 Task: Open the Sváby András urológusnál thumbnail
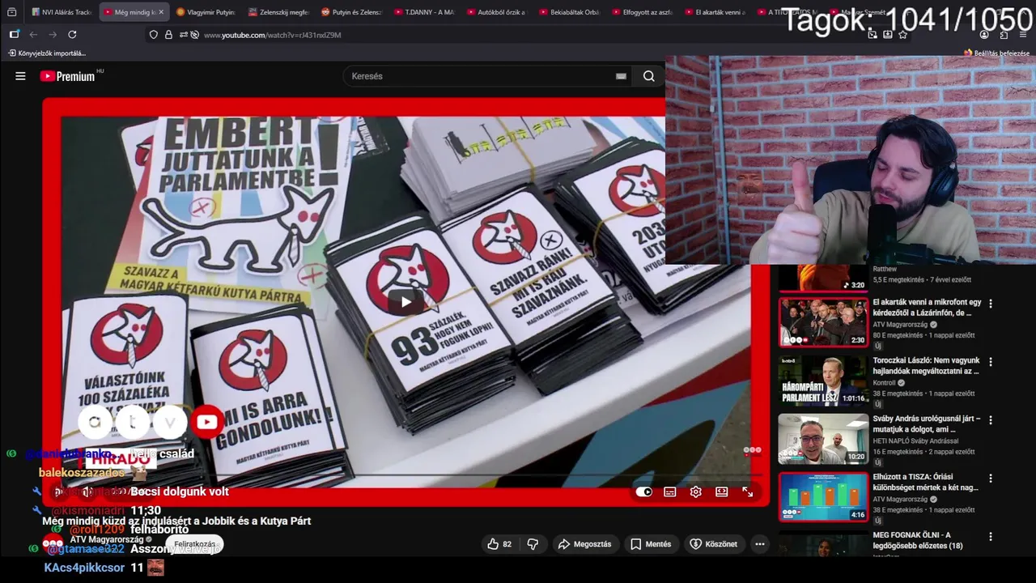click(823, 438)
